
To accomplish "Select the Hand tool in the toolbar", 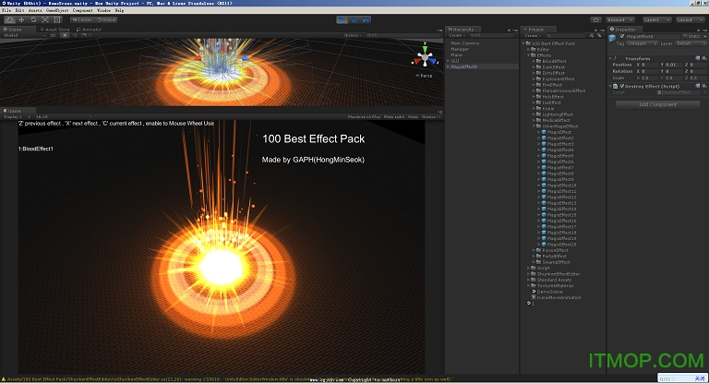I will pyautogui.click(x=10, y=20).
